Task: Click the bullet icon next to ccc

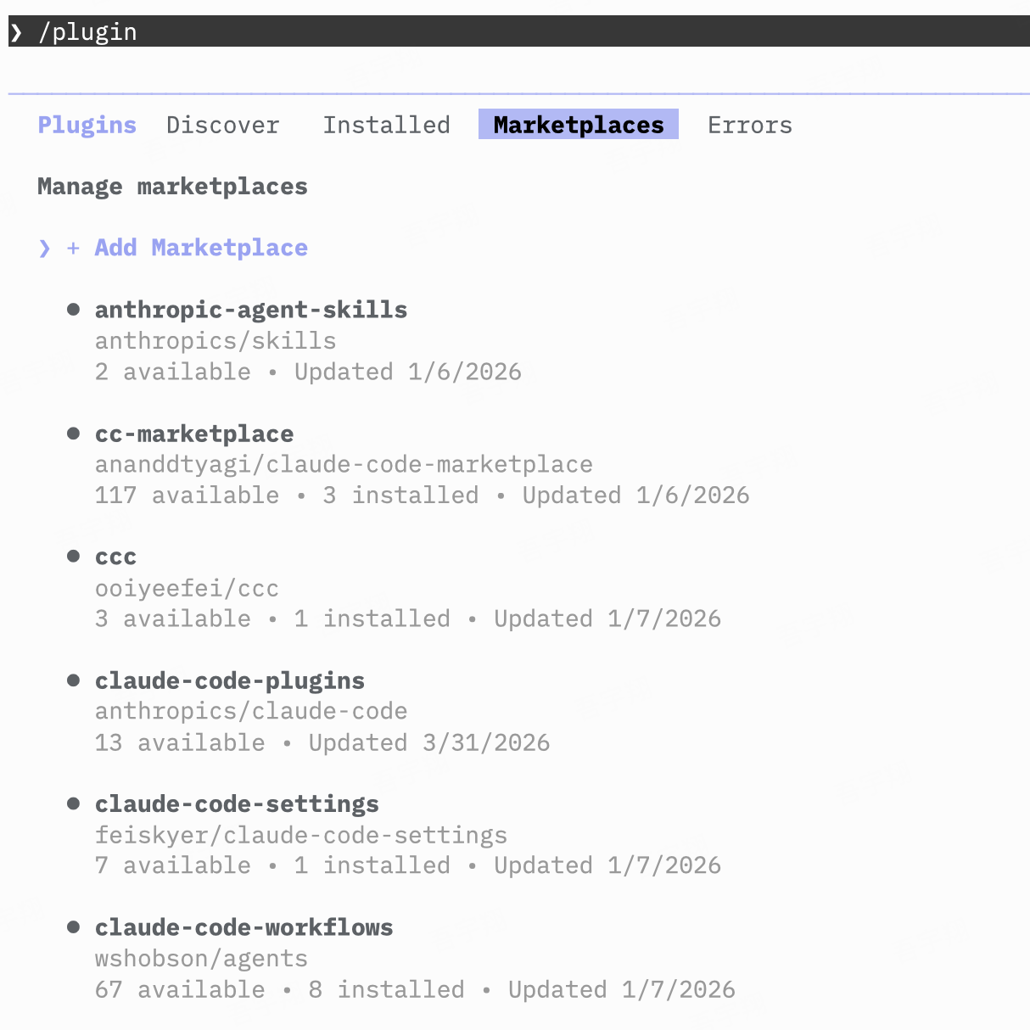Action: pos(74,557)
